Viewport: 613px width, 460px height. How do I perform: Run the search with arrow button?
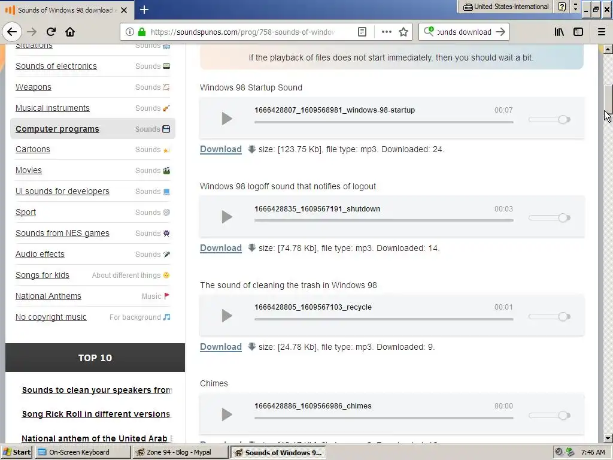pos(500,32)
